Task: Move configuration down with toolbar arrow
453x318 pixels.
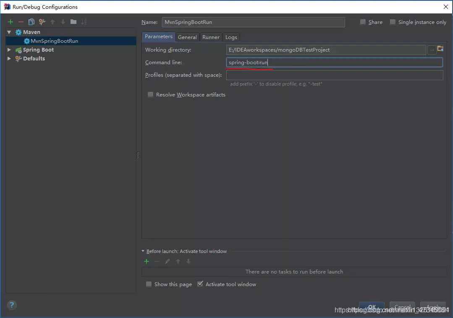Action: click(x=63, y=22)
